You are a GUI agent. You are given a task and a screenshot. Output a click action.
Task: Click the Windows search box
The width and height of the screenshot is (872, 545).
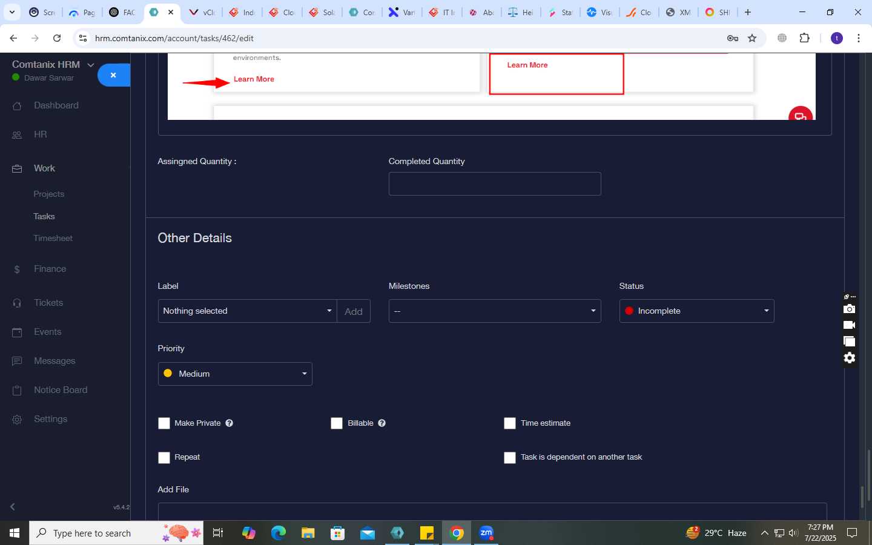[x=116, y=533]
